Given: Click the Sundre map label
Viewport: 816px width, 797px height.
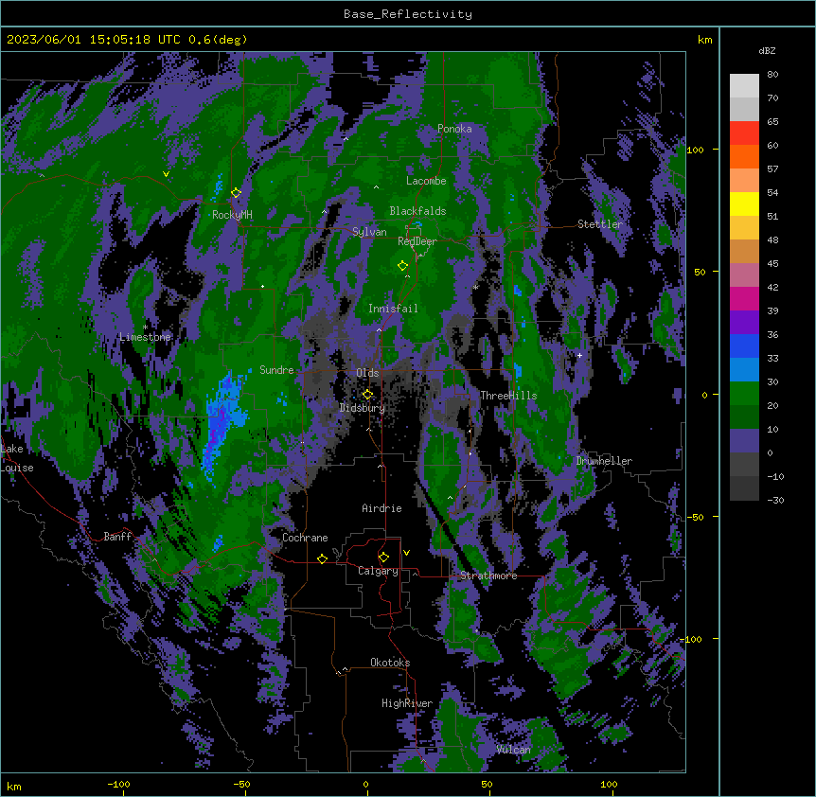Looking at the screenshot, I should click(x=276, y=370).
